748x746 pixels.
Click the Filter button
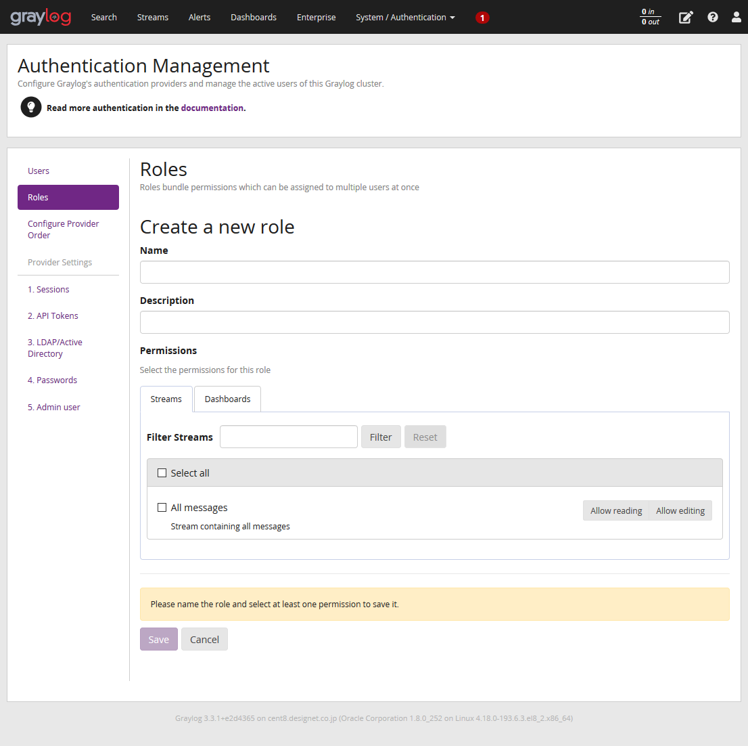(381, 437)
